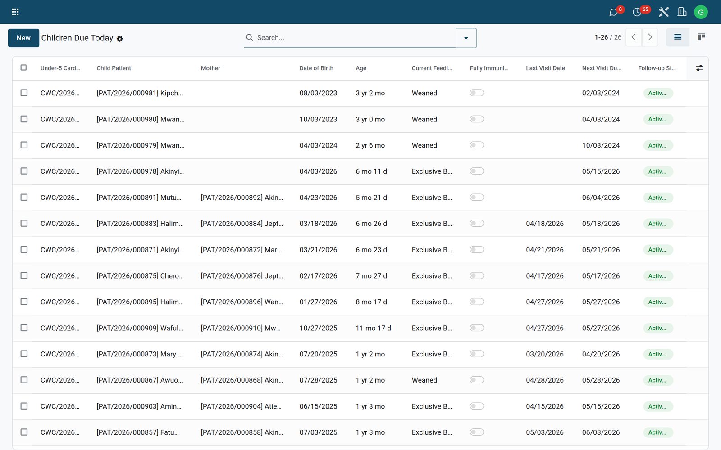Click next visit date 02/03/2024
This screenshot has width=721, height=450.
(601, 93)
